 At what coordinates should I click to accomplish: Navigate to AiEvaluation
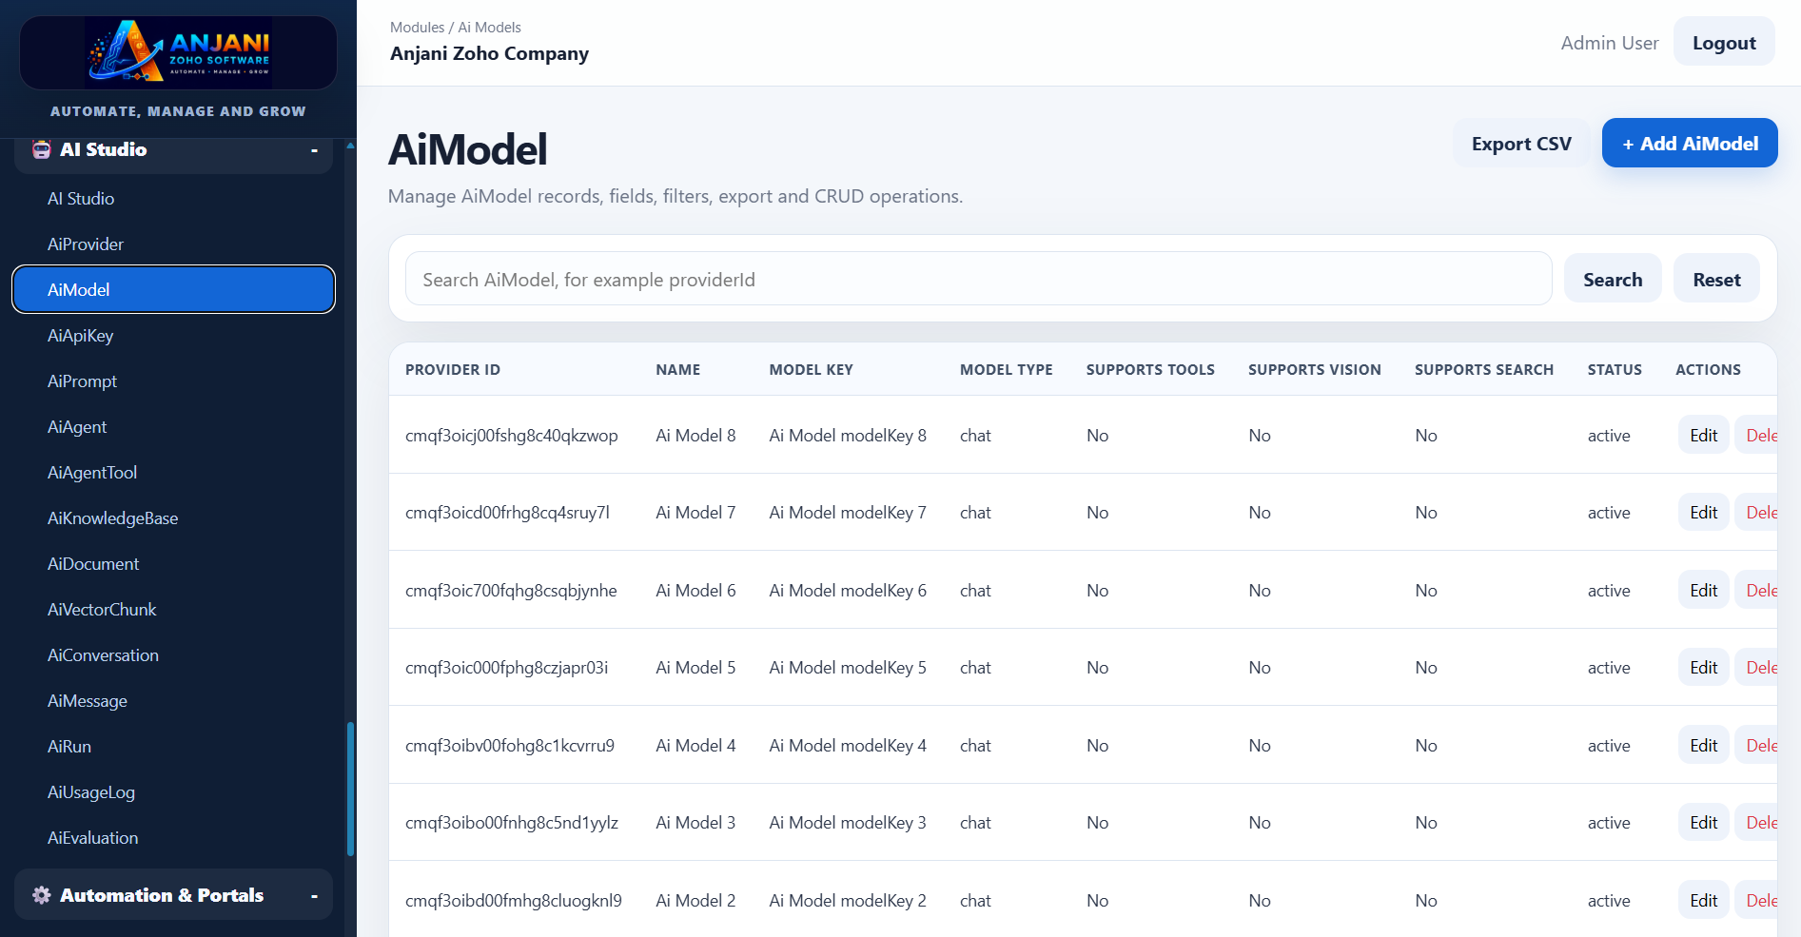[x=93, y=838]
